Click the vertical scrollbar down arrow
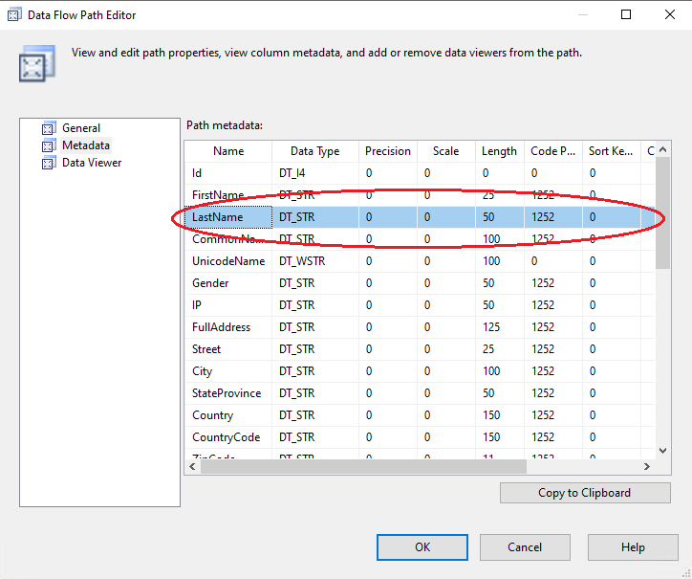Screen dimensions: 692x579 tap(662, 450)
